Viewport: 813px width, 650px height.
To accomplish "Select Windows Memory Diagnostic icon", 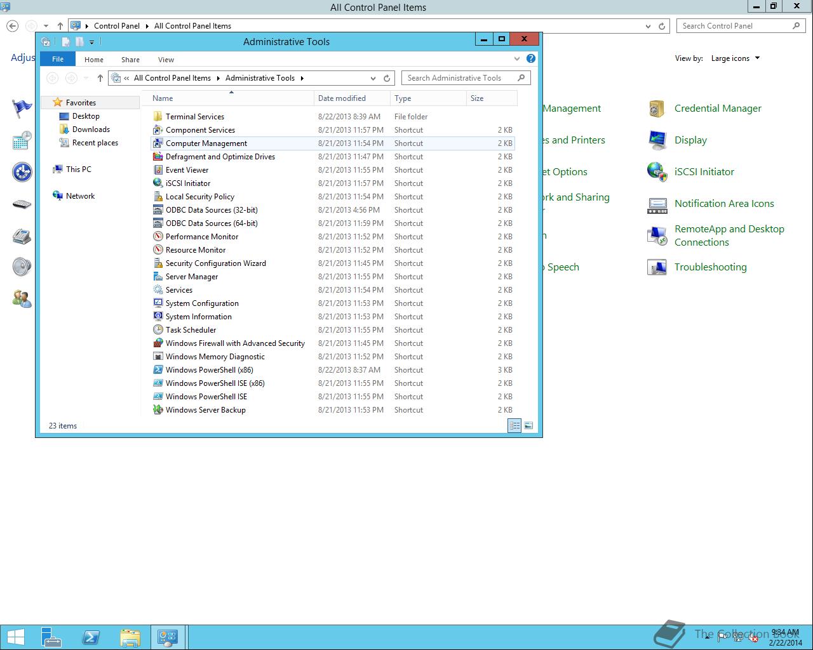I will pyautogui.click(x=158, y=357).
